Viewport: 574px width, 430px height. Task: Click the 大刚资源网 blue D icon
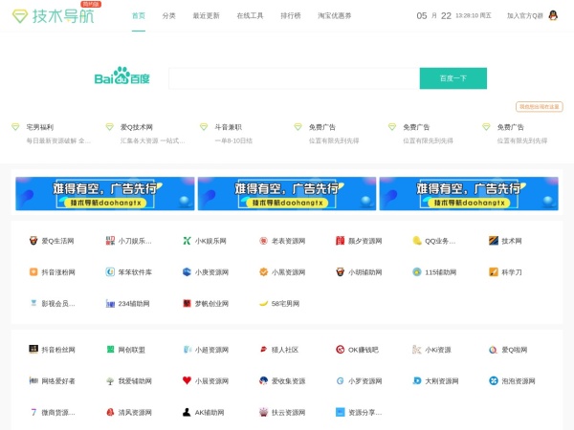click(416, 380)
